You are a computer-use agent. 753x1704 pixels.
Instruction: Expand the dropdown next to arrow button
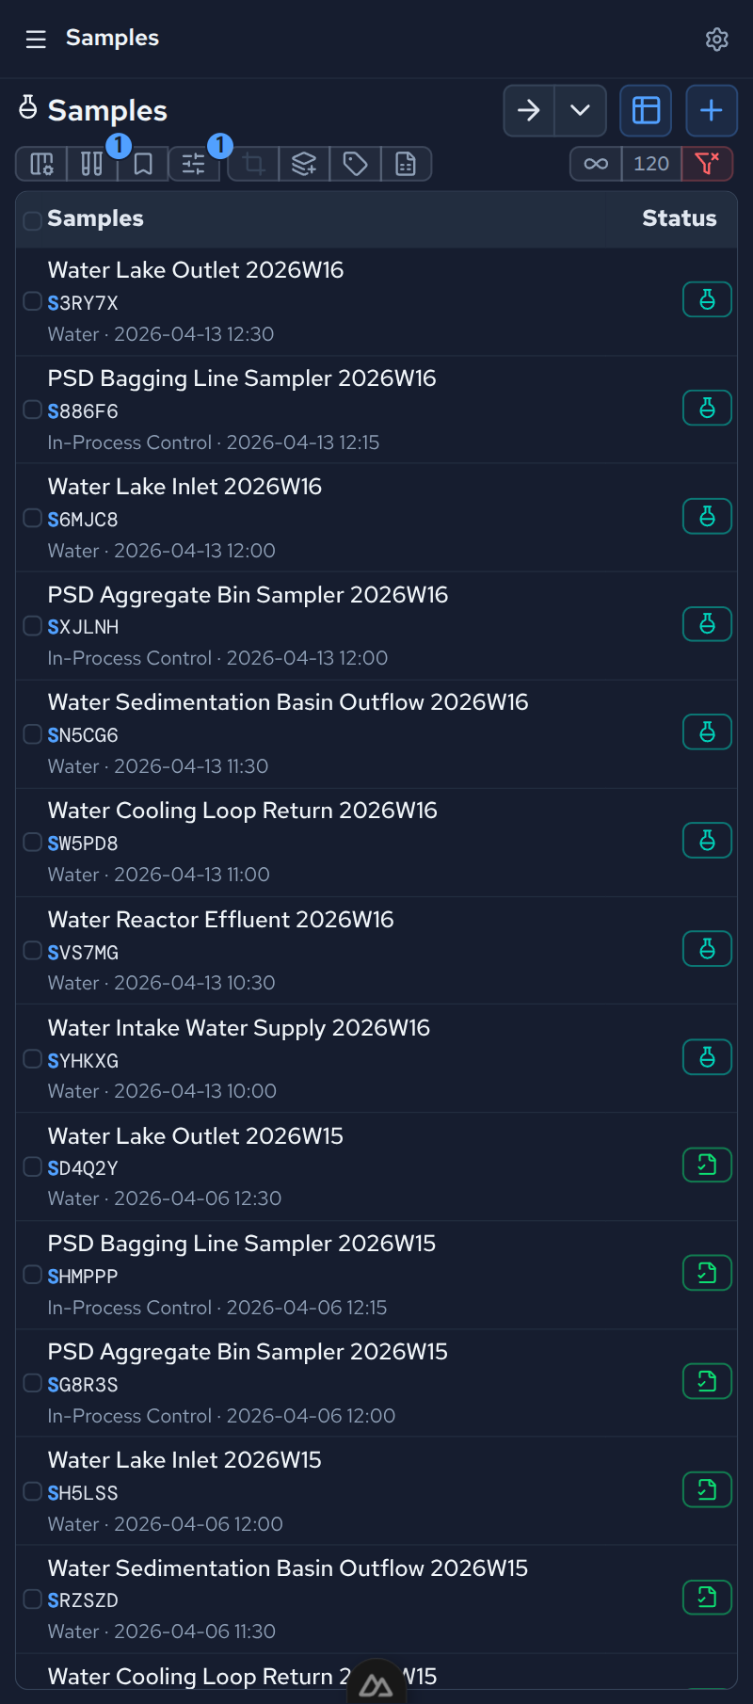click(581, 110)
